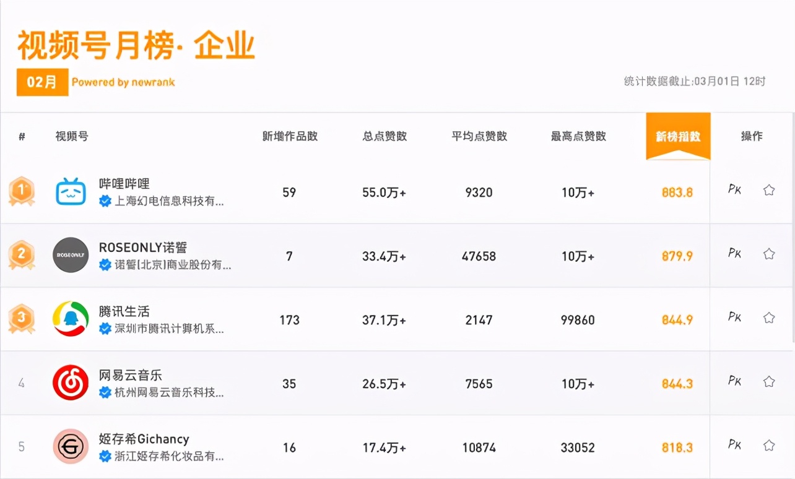Click the 33052 highest likes cell
Viewport: 795px width, 479px height.
click(578, 447)
